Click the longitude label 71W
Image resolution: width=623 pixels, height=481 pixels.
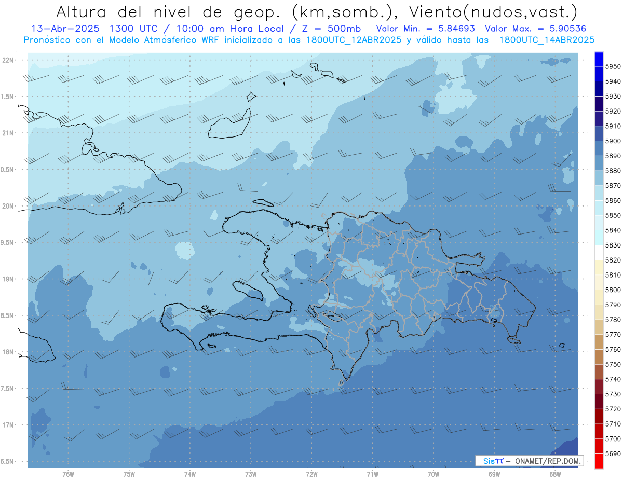[x=372, y=474]
